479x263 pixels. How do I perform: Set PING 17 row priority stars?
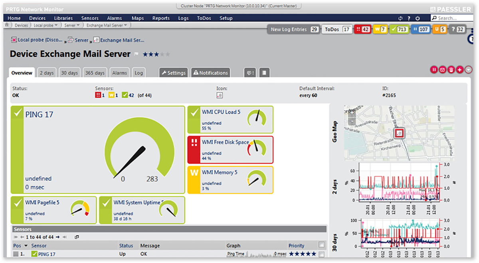(302, 254)
